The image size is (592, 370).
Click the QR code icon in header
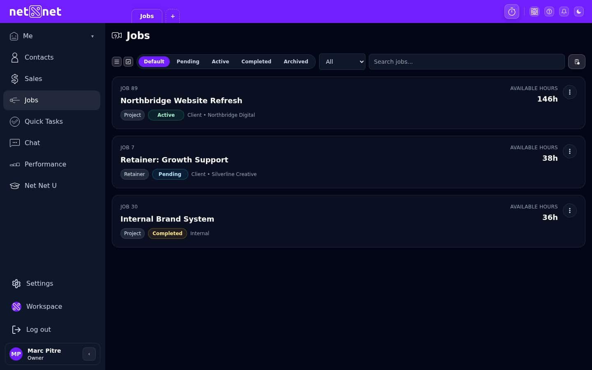pos(534,12)
